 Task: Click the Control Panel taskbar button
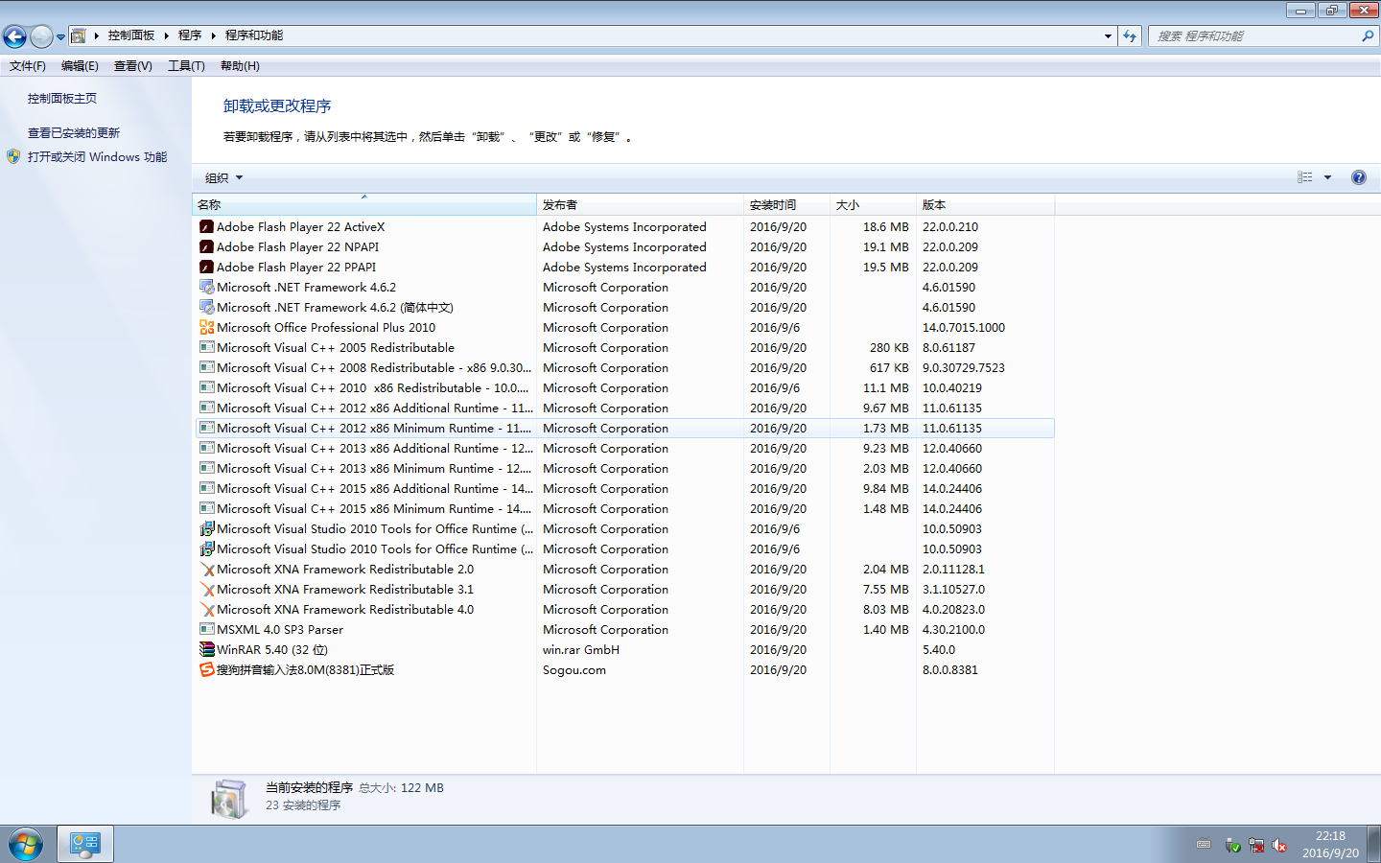(x=84, y=845)
